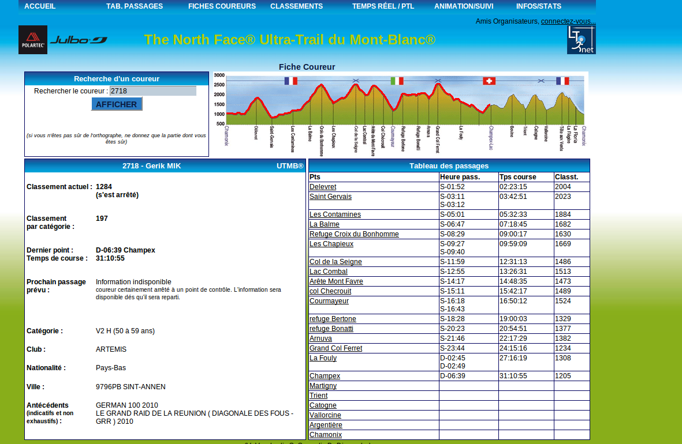682x444 pixels.
Task: Open the FICHES COUREURS menu
Action: (x=222, y=6)
